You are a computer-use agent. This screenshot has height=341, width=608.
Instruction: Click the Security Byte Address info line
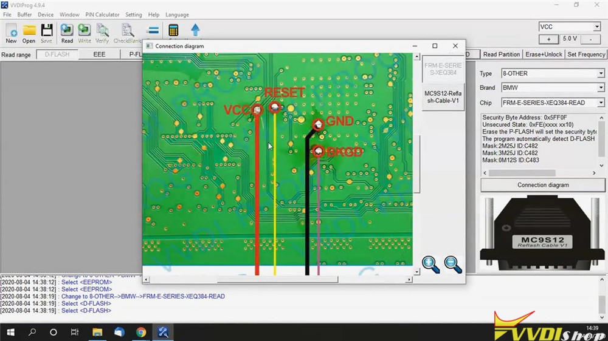click(x=525, y=117)
